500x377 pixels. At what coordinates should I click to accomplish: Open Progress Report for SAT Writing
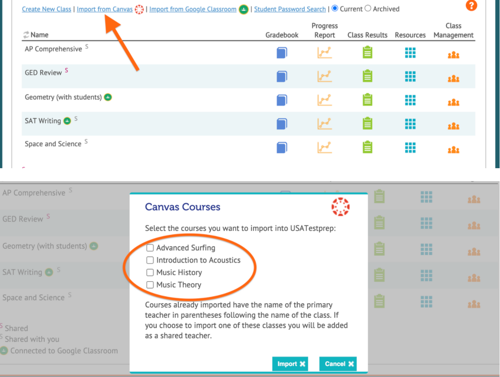325,123
